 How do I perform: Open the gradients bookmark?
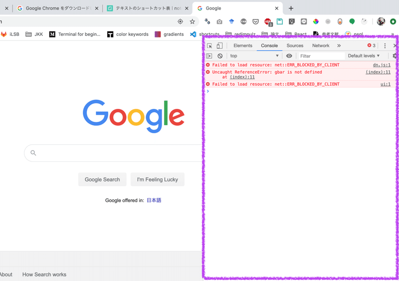pyautogui.click(x=169, y=34)
